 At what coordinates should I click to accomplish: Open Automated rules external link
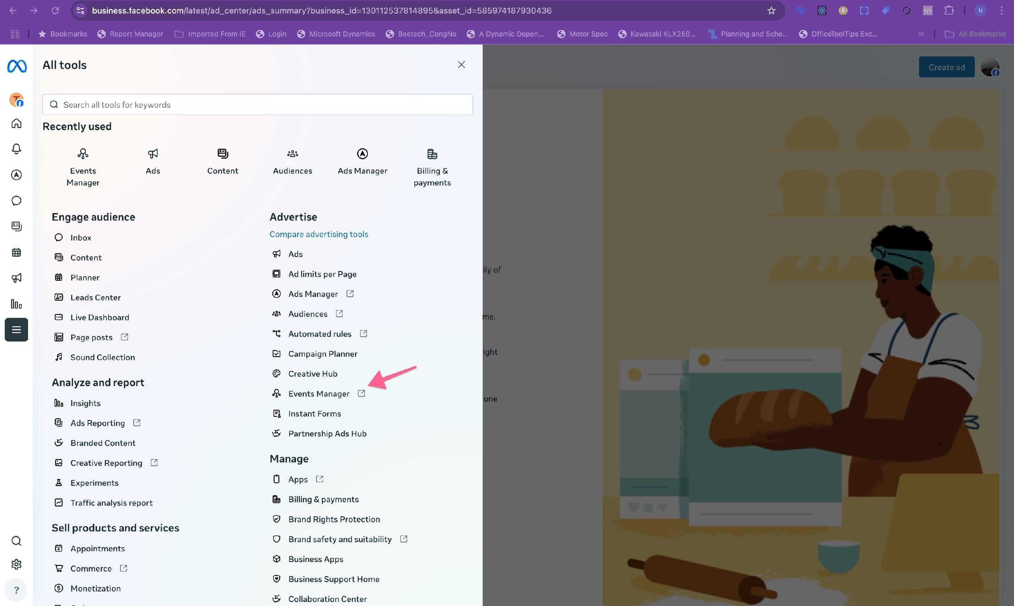[319, 334]
